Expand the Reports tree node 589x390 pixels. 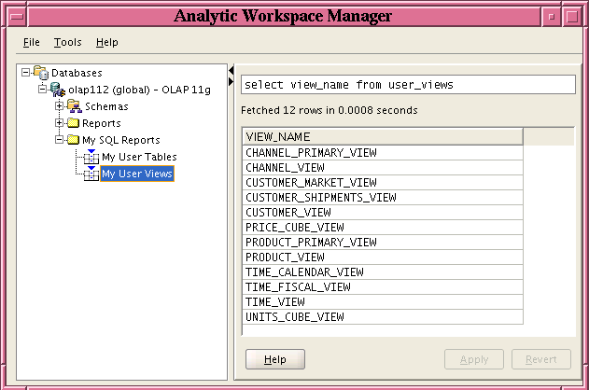pyautogui.click(x=60, y=123)
